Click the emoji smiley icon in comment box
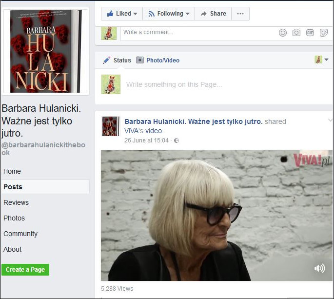 click(x=283, y=33)
